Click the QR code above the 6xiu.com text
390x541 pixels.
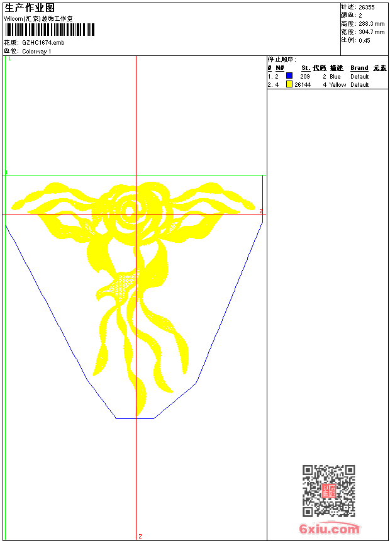click(x=329, y=491)
